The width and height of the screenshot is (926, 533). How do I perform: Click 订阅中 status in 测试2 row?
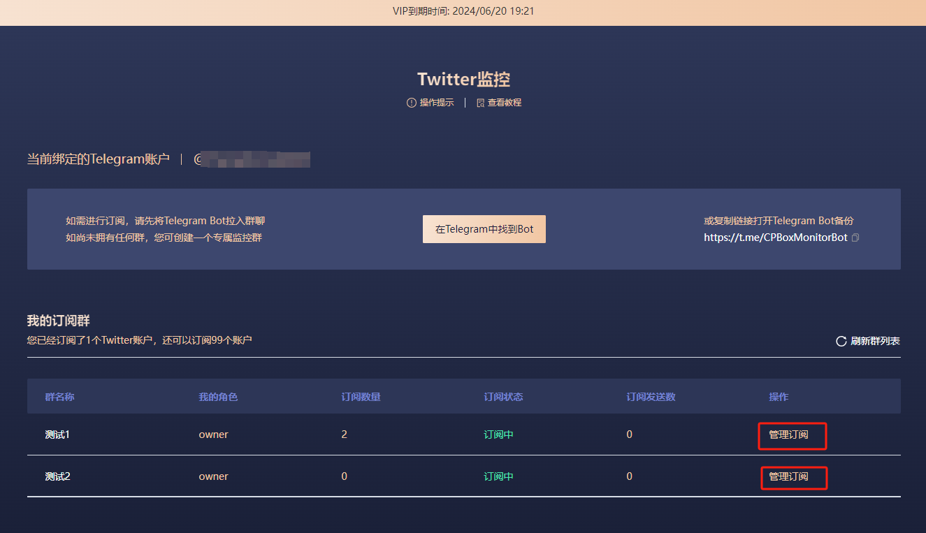499,476
